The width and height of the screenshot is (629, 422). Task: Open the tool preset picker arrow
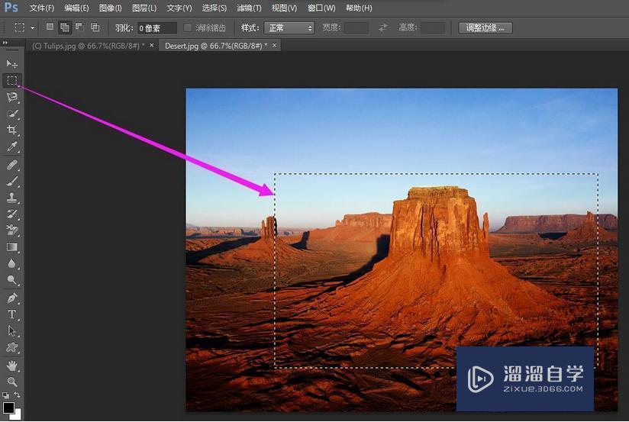point(33,27)
